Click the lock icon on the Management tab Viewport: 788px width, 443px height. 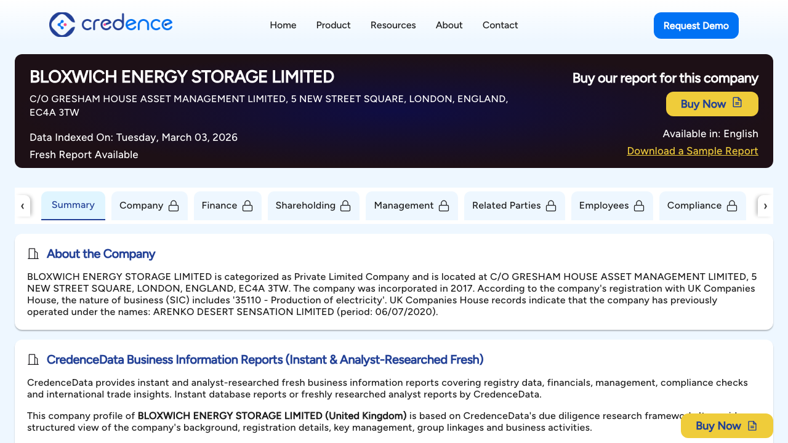tap(444, 206)
